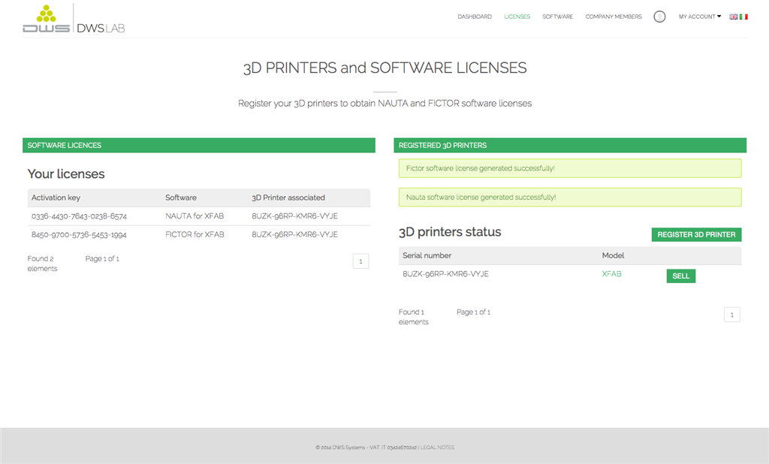Click the FICTOR activation key 8450-9700-5736-5453-1994
769x464 pixels.
79,234
